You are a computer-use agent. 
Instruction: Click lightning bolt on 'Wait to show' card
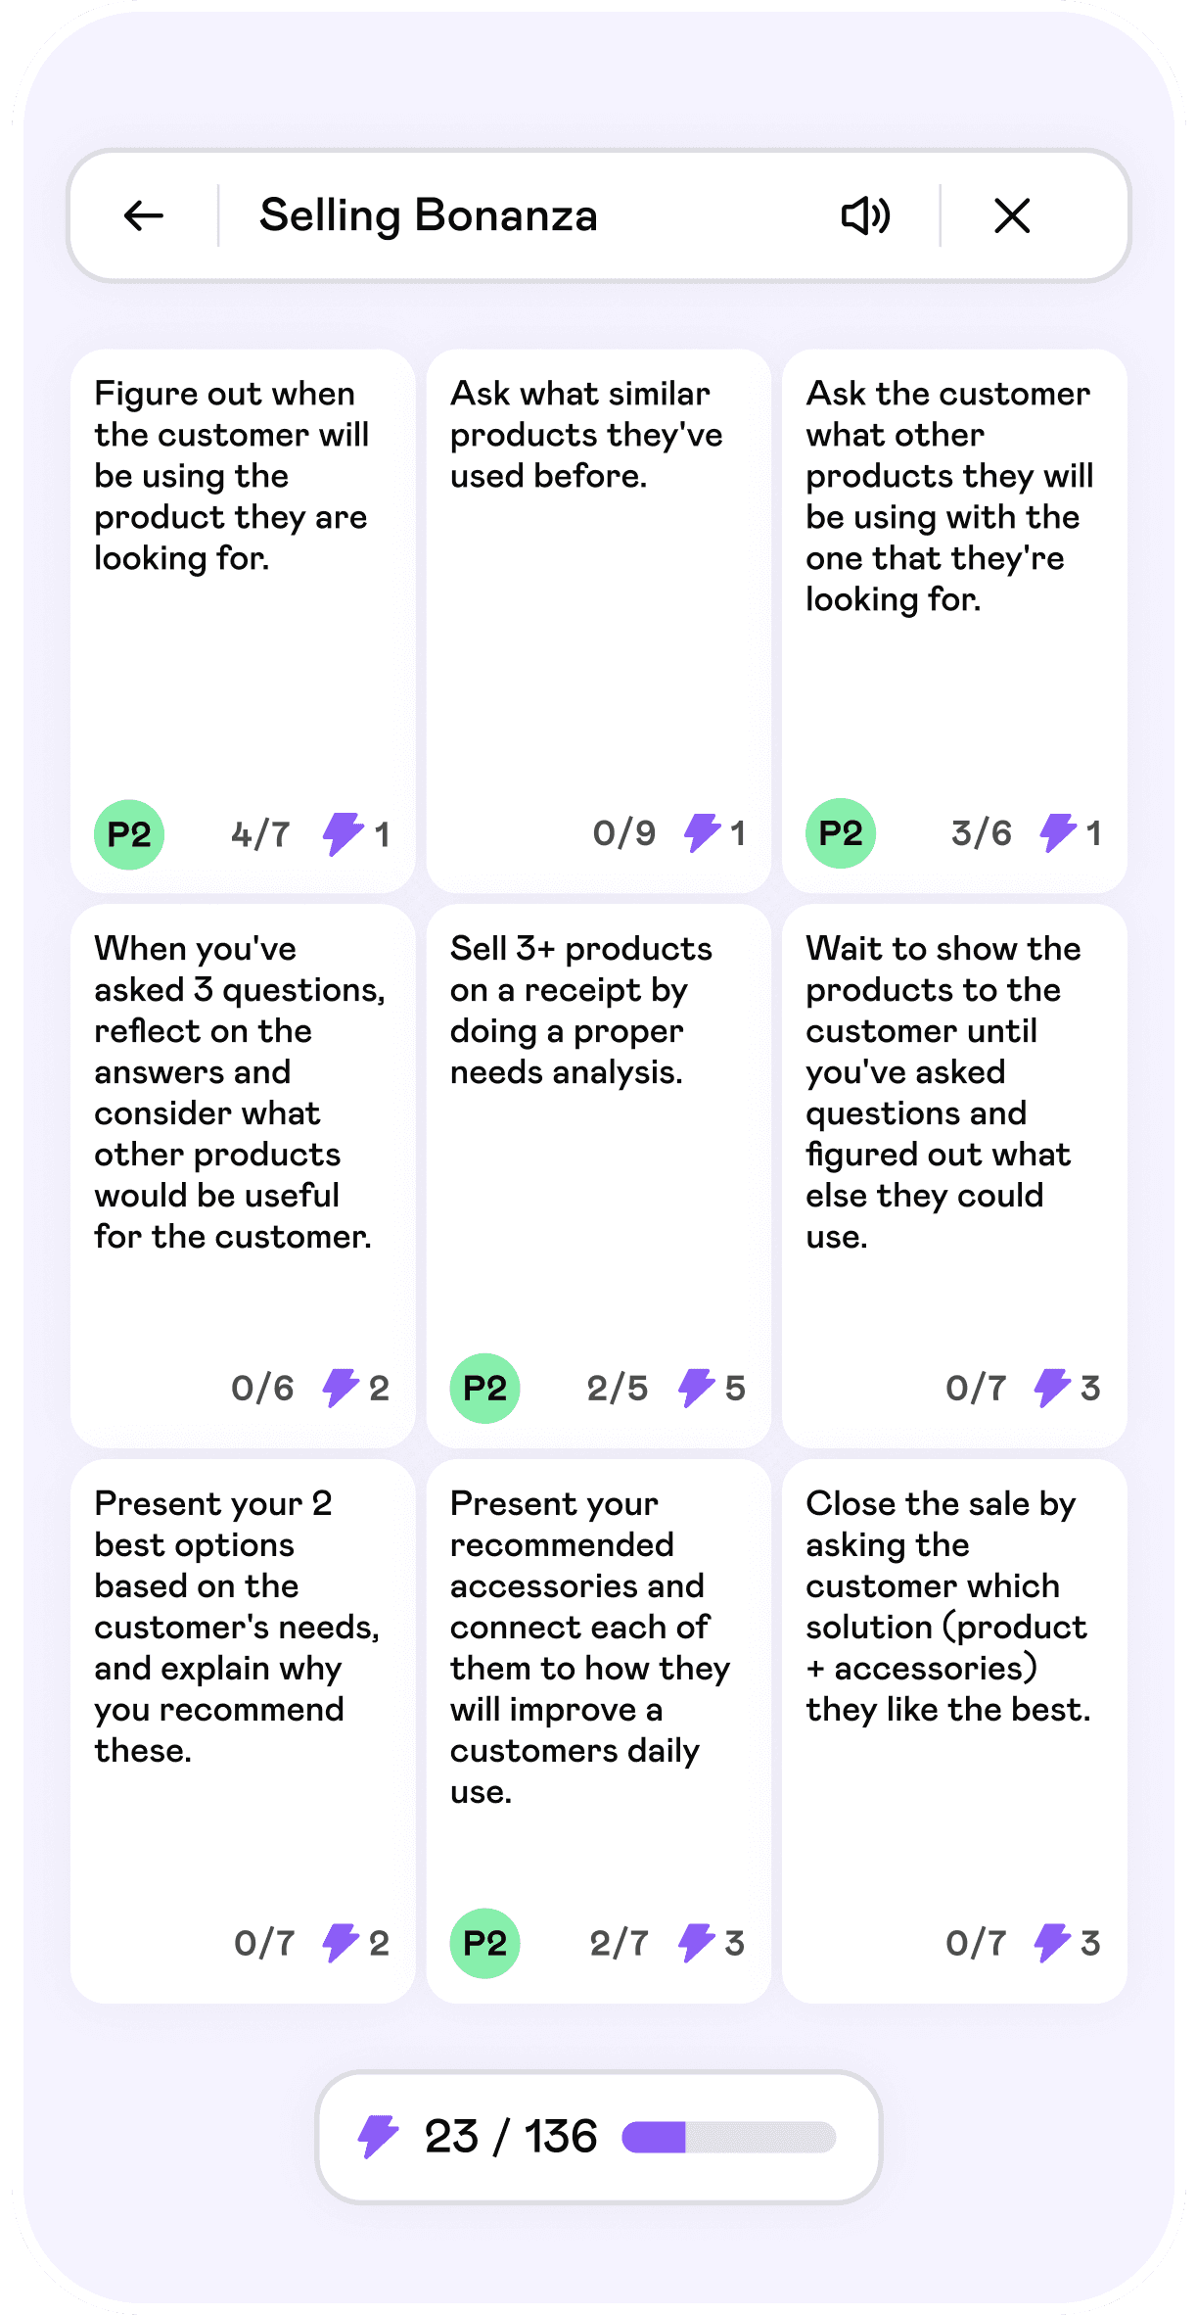coord(1053,1388)
